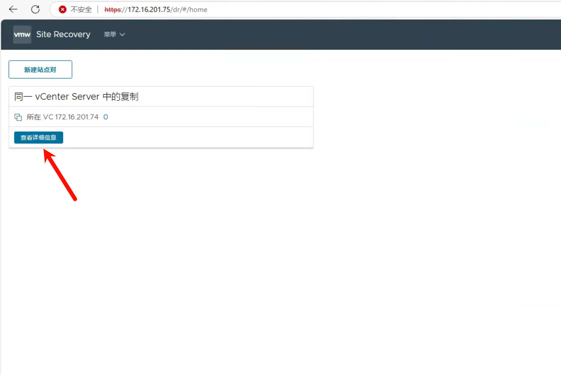The image size is (561, 375).
Task: Focus the address bar on 172.16.201.75
Action: click(149, 10)
